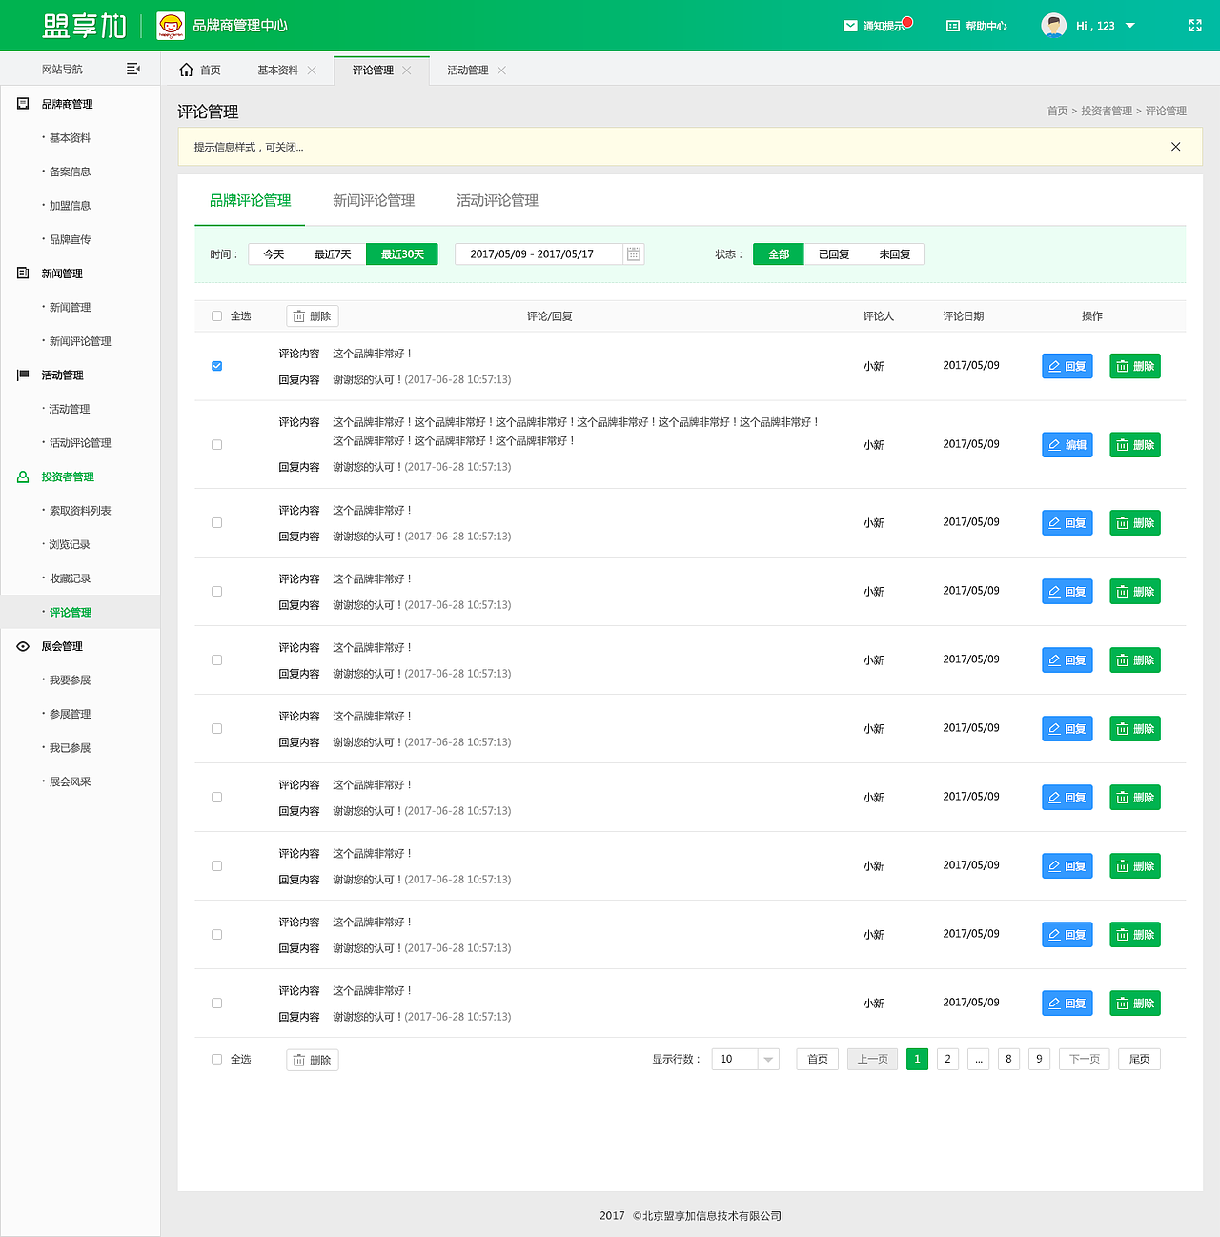Click the 首页 pagination button
Viewport: 1220px width, 1237px height.
pos(818,1060)
